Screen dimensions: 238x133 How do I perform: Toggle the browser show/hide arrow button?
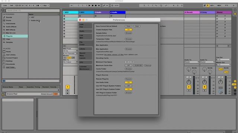[x=3, y=10]
